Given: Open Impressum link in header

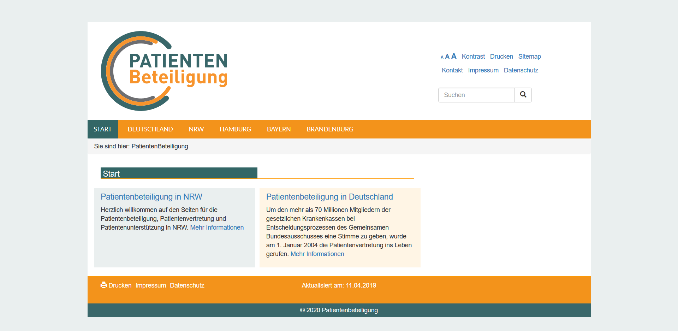Looking at the screenshot, I should click(483, 70).
